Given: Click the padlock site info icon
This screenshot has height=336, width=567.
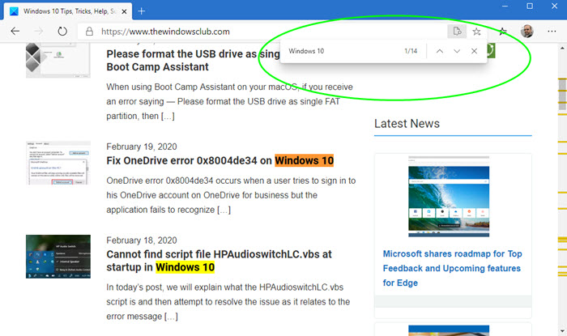Looking at the screenshot, I should coord(89,32).
